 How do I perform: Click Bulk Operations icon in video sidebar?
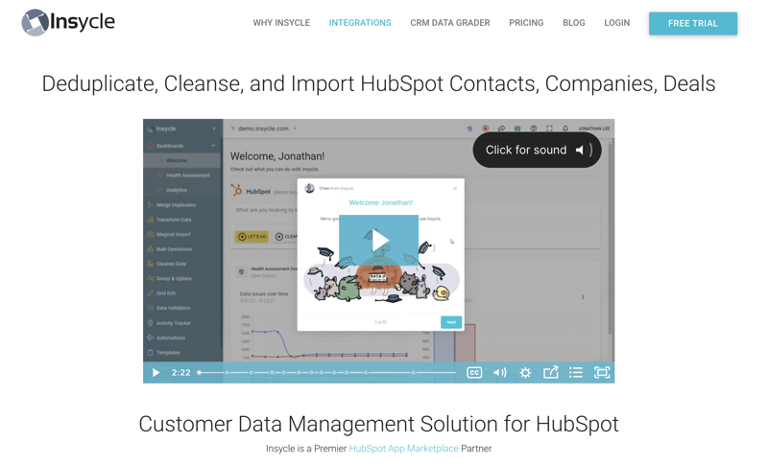(x=151, y=249)
